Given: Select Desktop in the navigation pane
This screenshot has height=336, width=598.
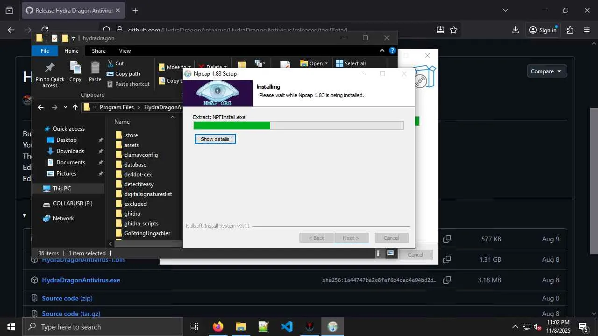Looking at the screenshot, I should (x=66, y=140).
